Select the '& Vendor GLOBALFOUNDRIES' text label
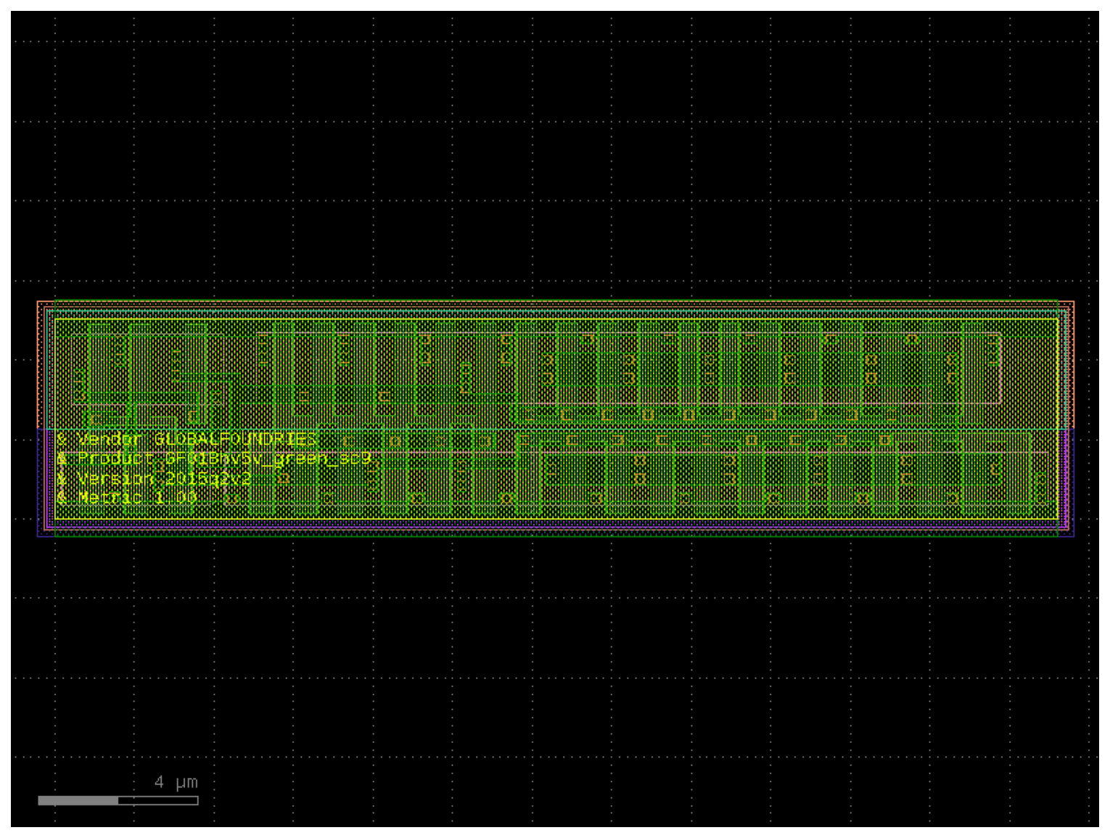 pyautogui.click(x=186, y=440)
